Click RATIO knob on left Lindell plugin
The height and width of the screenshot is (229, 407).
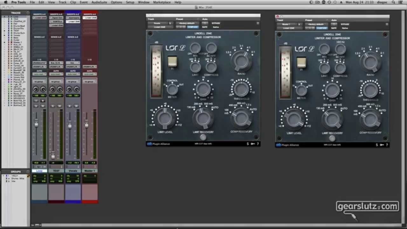pyautogui.click(x=241, y=61)
